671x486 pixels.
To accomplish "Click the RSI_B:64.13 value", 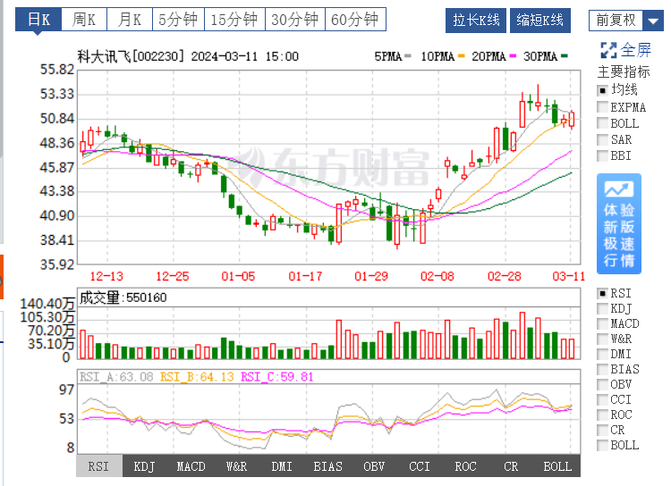I will point(198,377).
